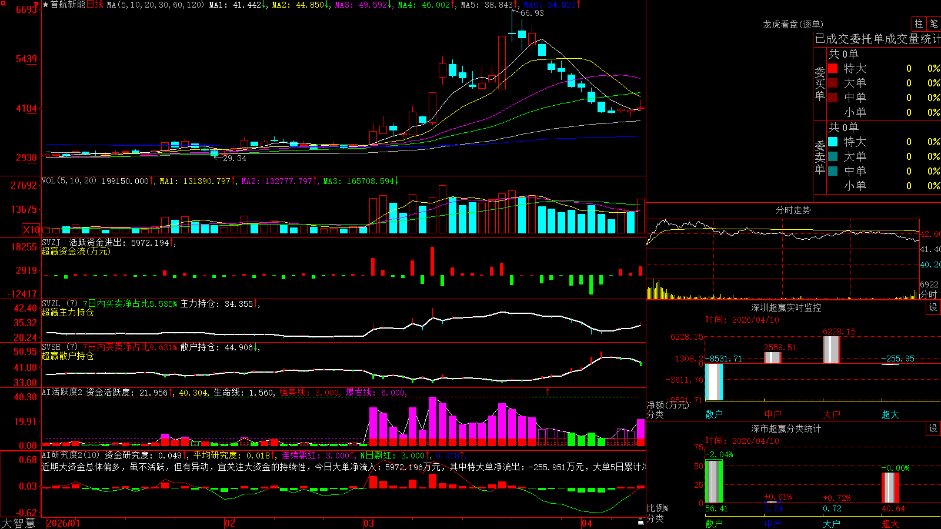The width and height of the screenshot is (941, 529).
Task: Click the small red icon in the top-left corner
Action: pos(2,2)
